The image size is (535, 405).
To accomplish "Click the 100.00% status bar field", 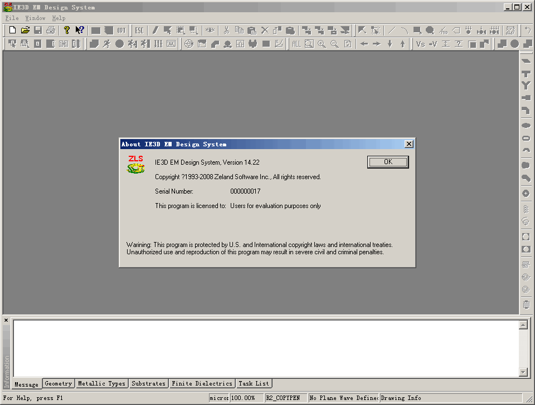I will [x=247, y=398].
